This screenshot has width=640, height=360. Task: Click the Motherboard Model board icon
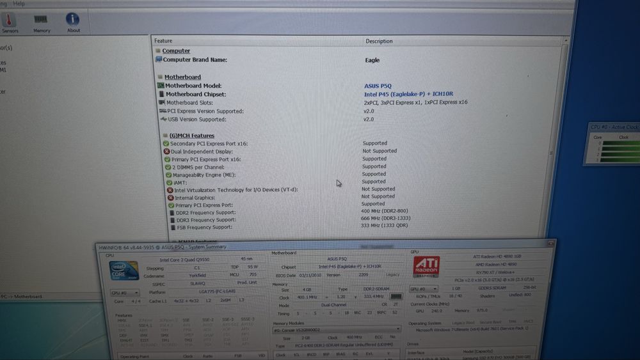pos(161,86)
